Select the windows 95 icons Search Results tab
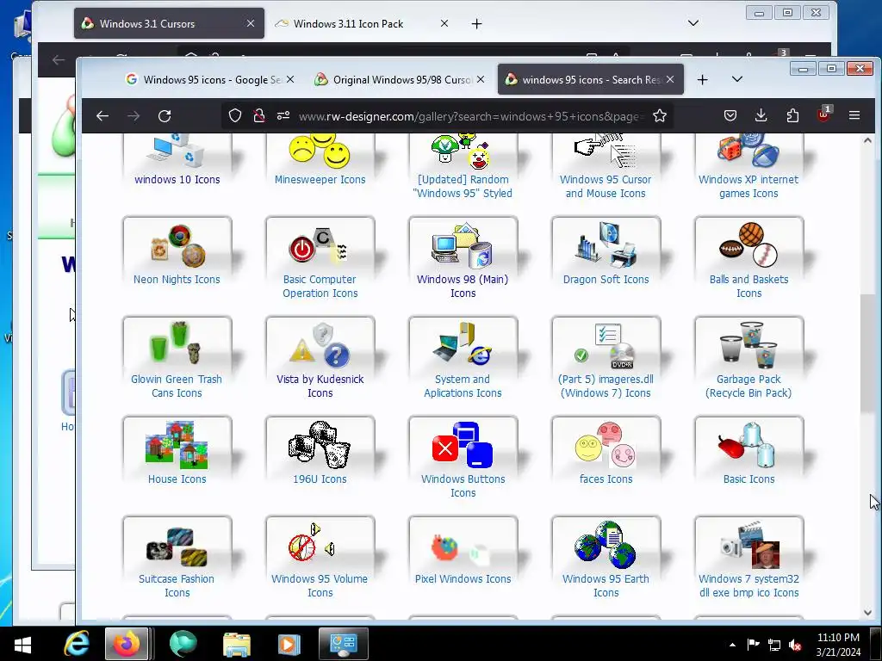 tap(591, 79)
